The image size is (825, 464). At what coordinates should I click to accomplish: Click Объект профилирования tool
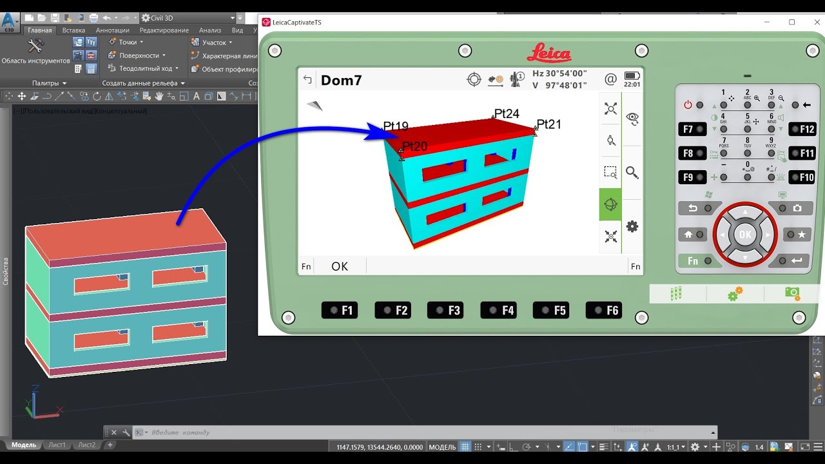coord(224,69)
